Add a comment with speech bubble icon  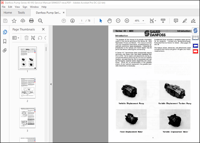(x=176, y=21)
